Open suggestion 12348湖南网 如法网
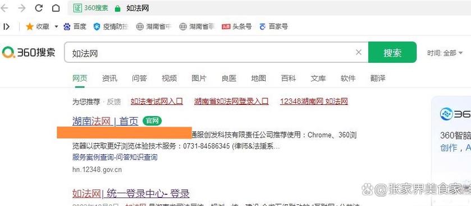 pyautogui.click(x=314, y=102)
